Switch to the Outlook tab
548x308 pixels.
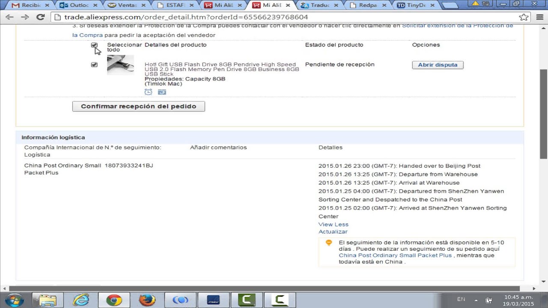coord(77,6)
